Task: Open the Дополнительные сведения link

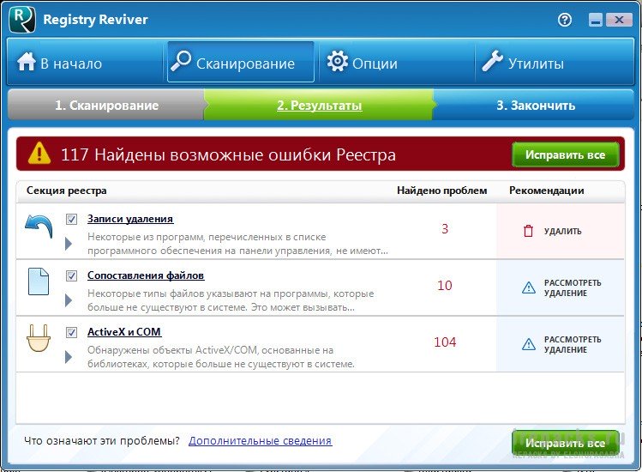Action: 260,441
